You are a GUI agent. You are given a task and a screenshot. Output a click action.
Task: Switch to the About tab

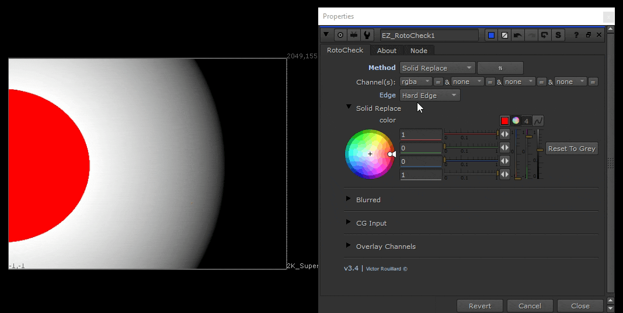(387, 51)
